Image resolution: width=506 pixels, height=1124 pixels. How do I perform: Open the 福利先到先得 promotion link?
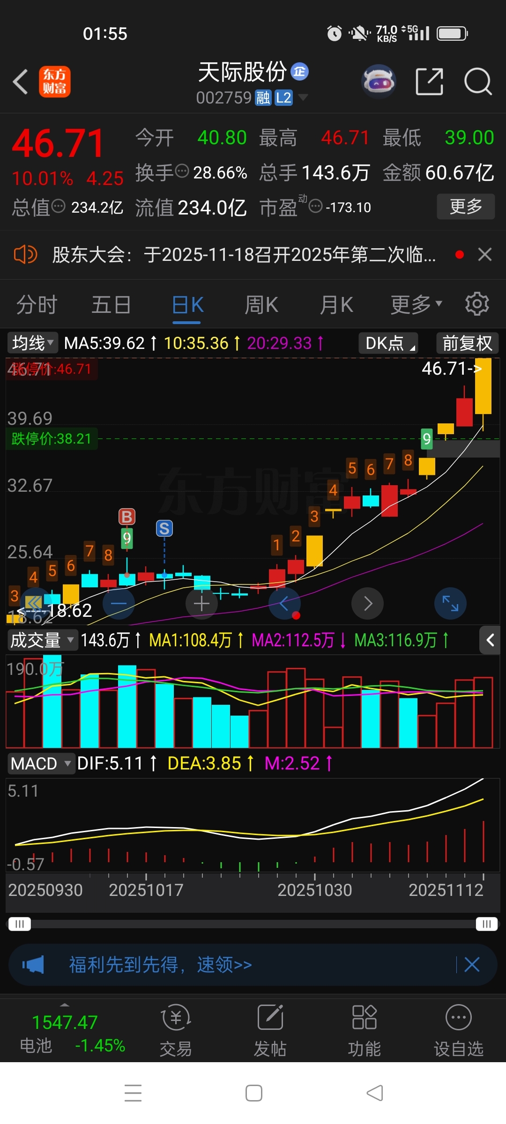tap(161, 965)
